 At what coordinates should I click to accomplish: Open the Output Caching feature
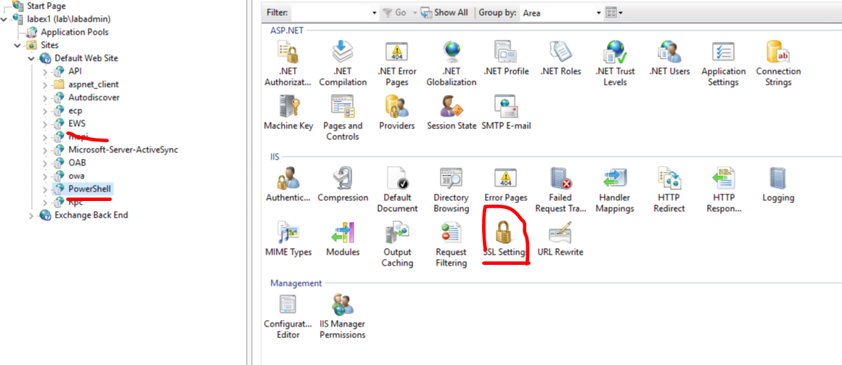(x=397, y=245)
